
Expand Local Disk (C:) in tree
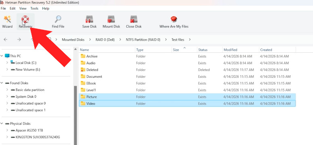(7, 62)
